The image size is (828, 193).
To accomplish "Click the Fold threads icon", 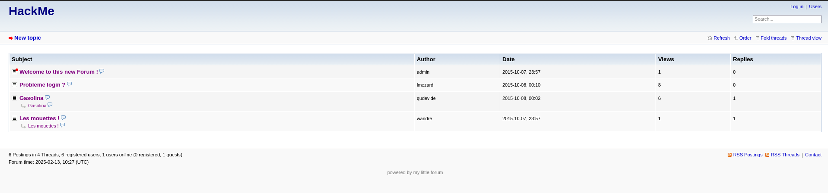I will 758,38.
